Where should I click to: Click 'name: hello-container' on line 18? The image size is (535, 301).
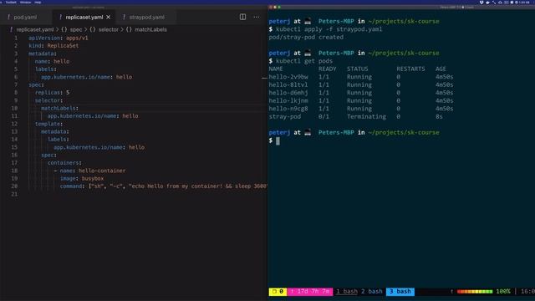coord(93,171)
